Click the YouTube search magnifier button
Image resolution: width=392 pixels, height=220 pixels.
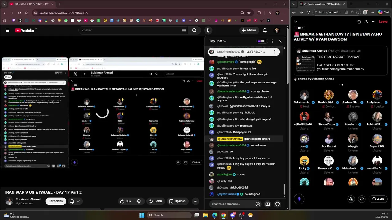194,30
